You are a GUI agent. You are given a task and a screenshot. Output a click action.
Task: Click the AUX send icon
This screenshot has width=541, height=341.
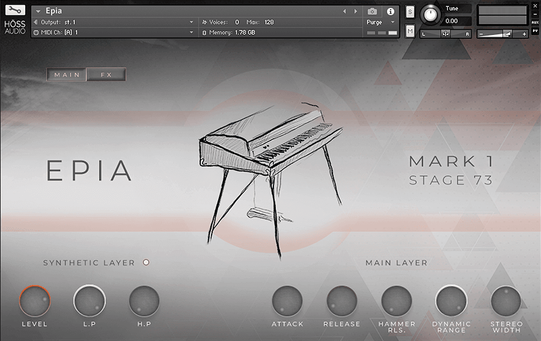536,23
